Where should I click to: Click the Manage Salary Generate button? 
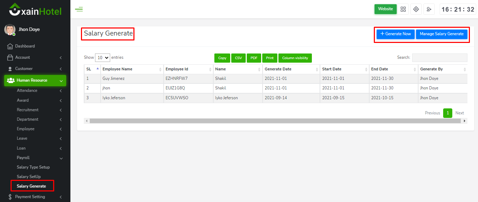[x=441, y=34]
